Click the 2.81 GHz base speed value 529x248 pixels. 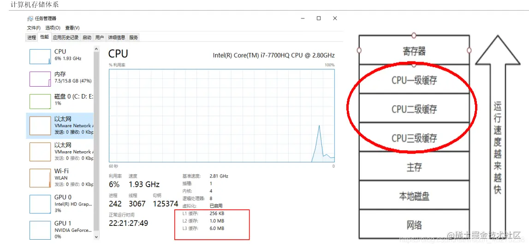click(219, 176)
